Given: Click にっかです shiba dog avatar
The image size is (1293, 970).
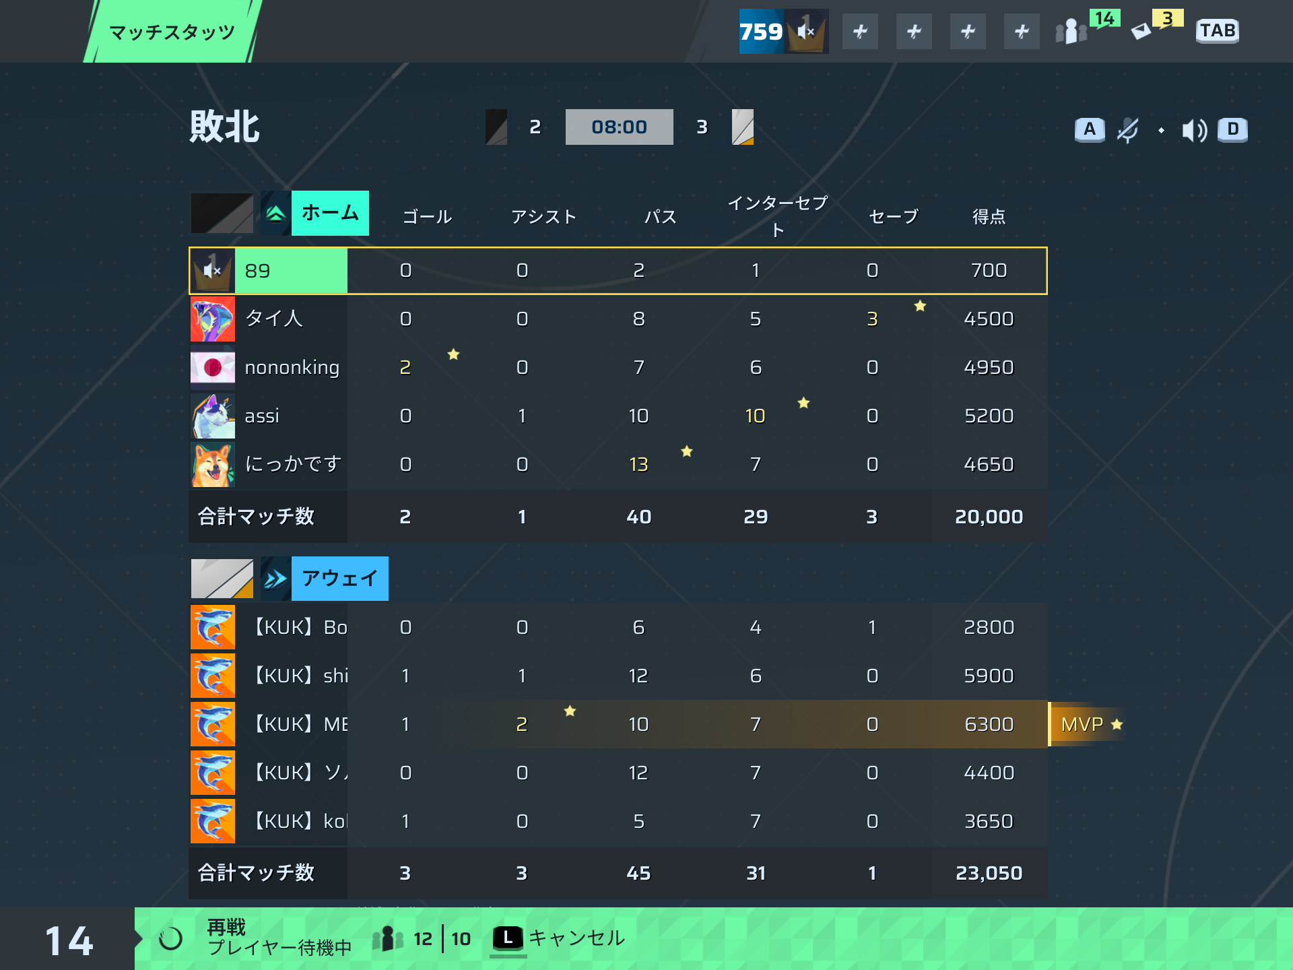Looking at the screenshot, I should tap(213, 465).
